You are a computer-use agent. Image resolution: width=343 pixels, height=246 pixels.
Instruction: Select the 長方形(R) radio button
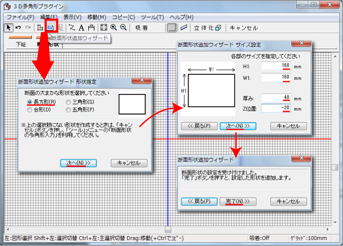click(30, 101)
